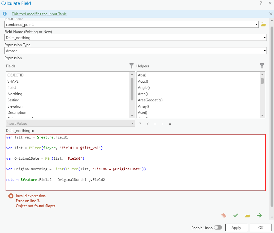Image resolution: width=274 pixels, height=233 pixels.
Task: Click the Apply button
Action: (x=236, y=228)
